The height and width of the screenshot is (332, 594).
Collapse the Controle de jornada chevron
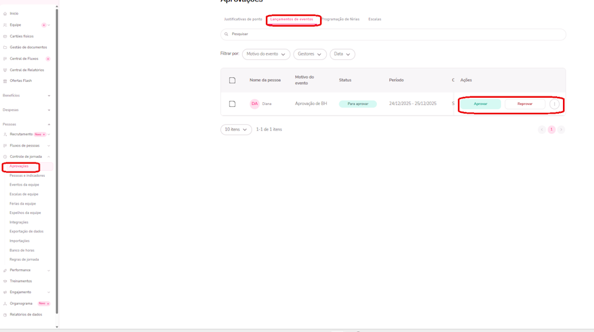click(x=49, y=156)
